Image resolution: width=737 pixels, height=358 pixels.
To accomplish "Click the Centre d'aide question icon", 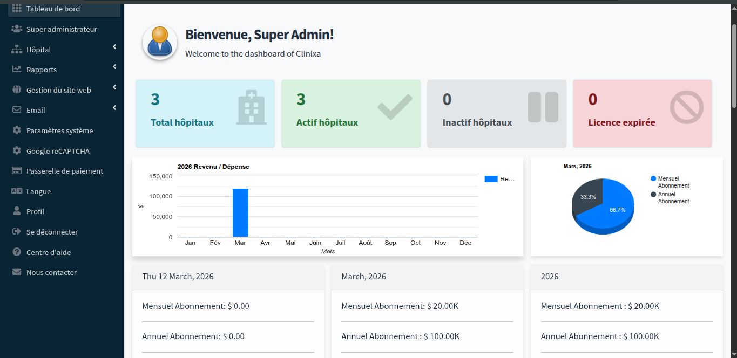I will pos(17,252).
